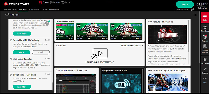
Task: Open Ответственная игра tab
Action: coord(50,10)
